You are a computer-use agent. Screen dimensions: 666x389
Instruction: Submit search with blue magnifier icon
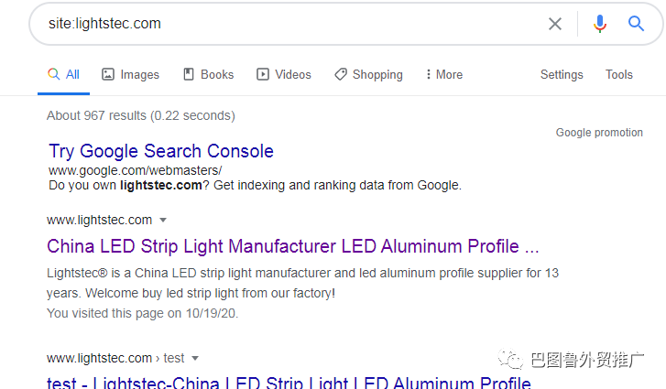coord(636,24)
